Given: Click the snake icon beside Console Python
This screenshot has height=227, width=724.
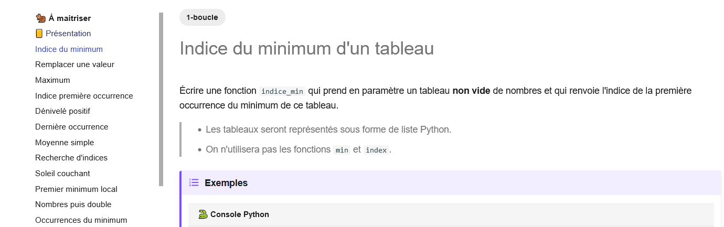Looking at the screenshot, I should tap(203, 214).
